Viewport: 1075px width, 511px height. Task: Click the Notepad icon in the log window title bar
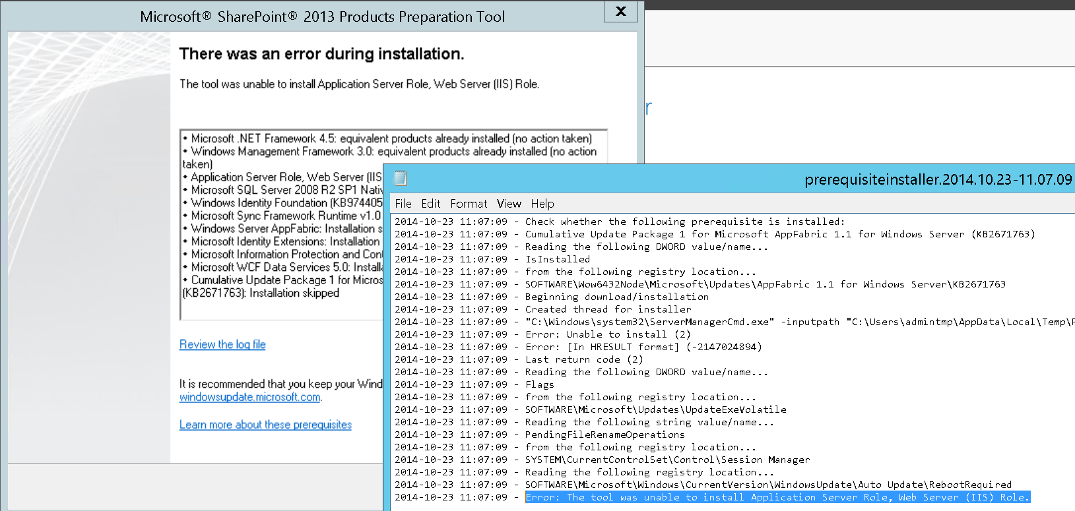[401, 178]
